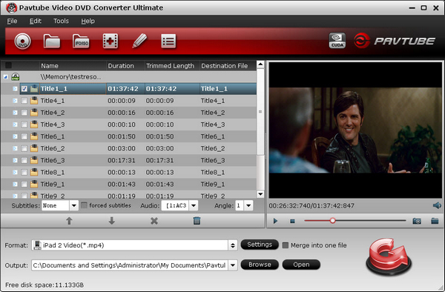Click the film icon of Title6_3

(34, 160)
